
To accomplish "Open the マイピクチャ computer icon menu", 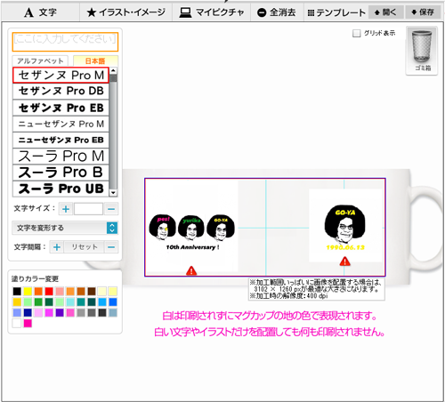I will point(212,12).
